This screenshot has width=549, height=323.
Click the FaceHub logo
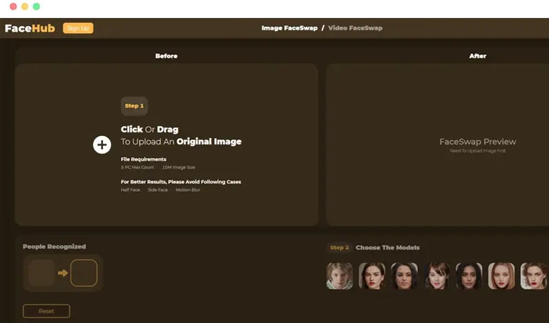30,28
